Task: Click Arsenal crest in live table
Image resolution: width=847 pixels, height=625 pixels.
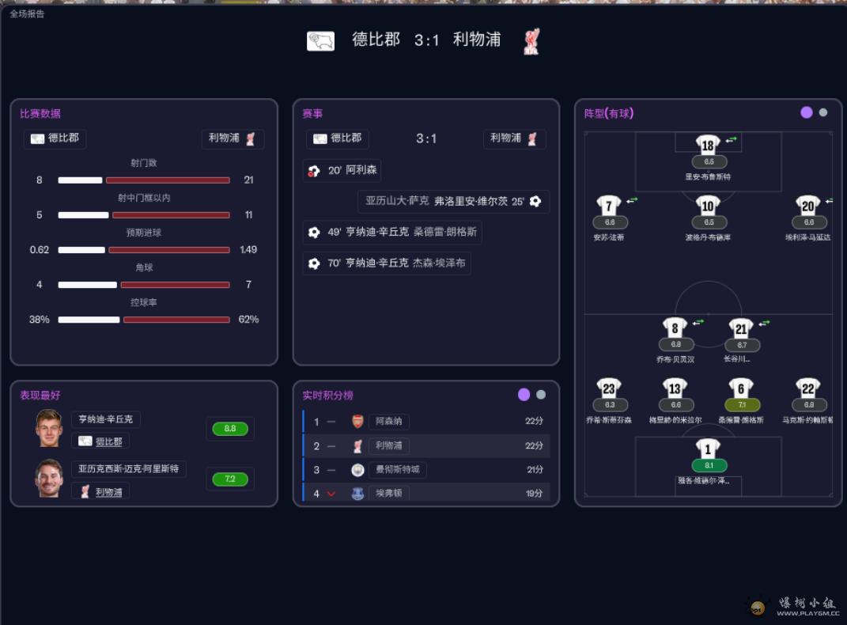Action: tap(357, 422)
